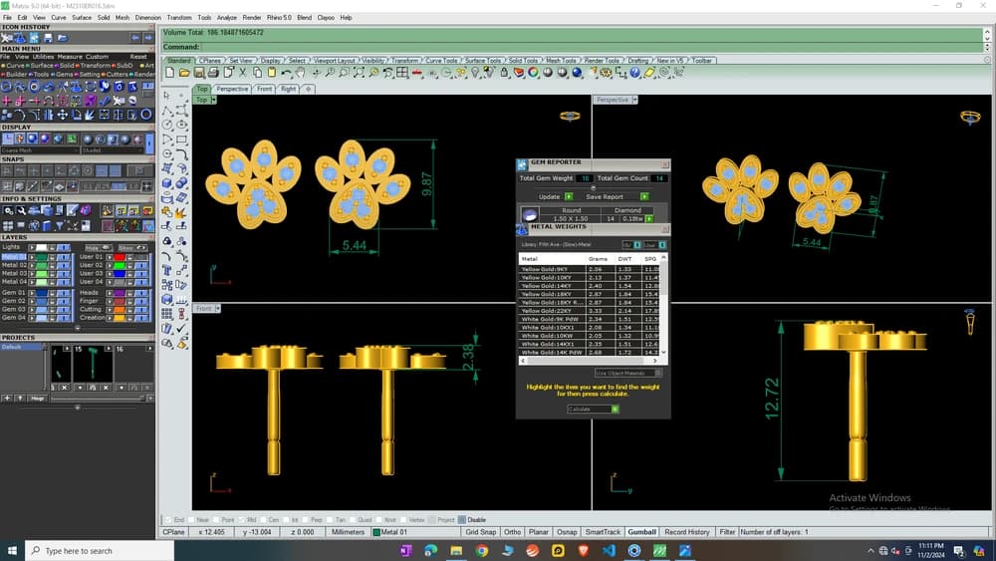The width and height of the screenshot is (996, 561).
Task: Click the Open file folder icon
Action: (184, 73)
